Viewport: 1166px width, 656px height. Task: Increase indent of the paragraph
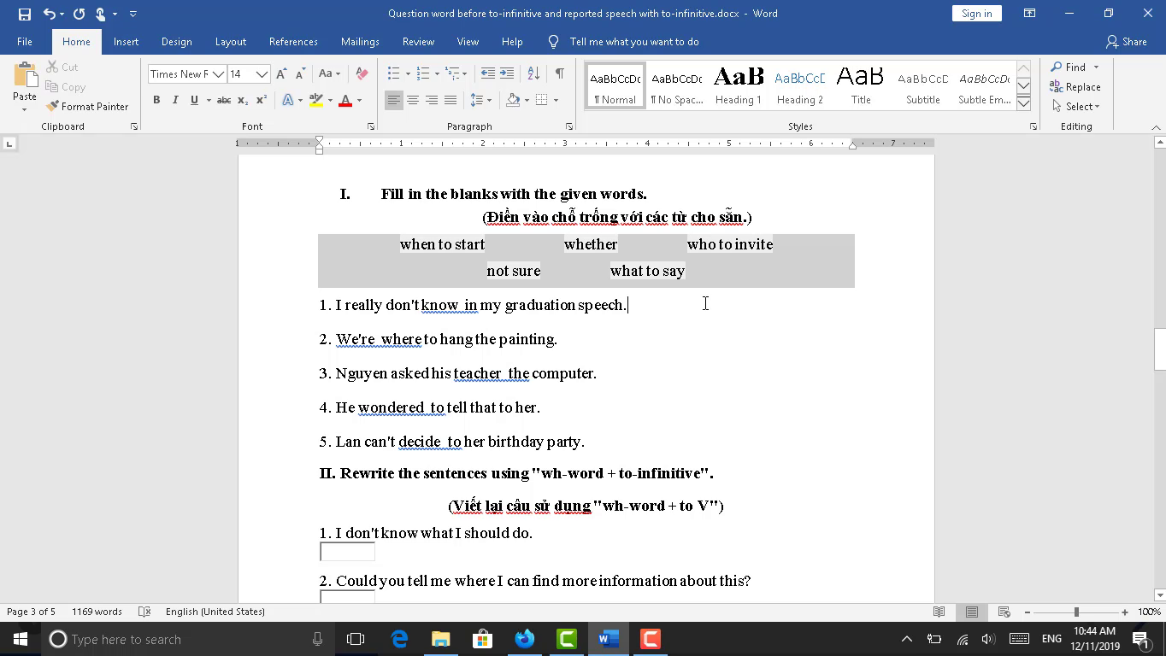click(507, 74)
